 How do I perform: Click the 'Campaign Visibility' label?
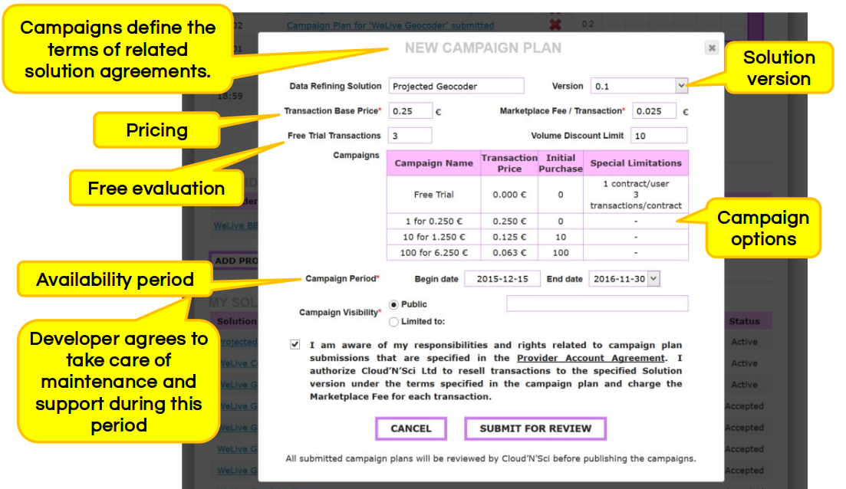tap(340, 313)
